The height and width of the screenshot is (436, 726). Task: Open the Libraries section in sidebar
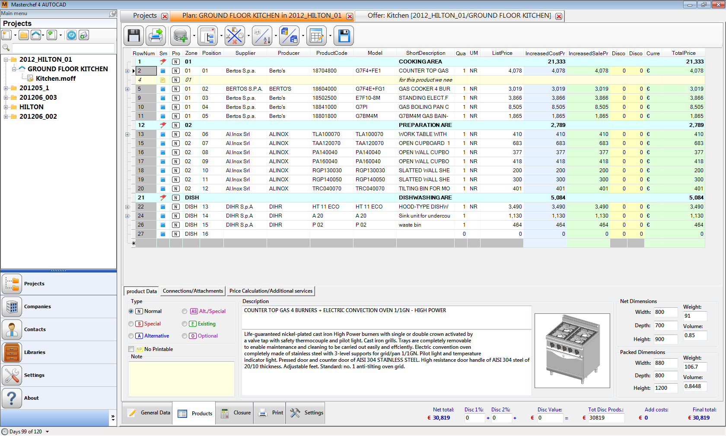click(58, 352)
